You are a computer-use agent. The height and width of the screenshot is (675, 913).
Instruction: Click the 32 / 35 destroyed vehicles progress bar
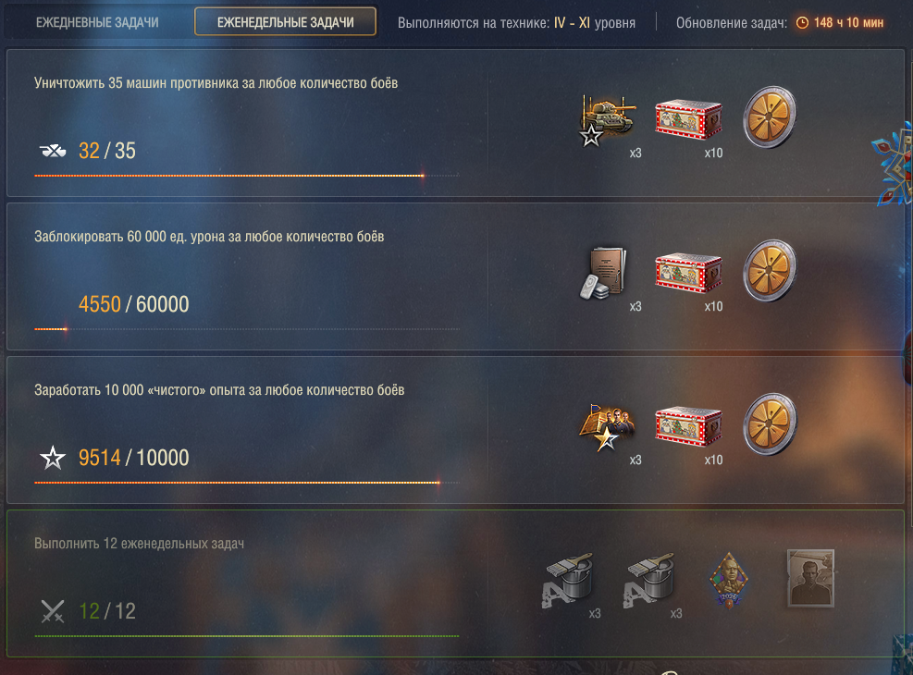click(x=247, y=175)
